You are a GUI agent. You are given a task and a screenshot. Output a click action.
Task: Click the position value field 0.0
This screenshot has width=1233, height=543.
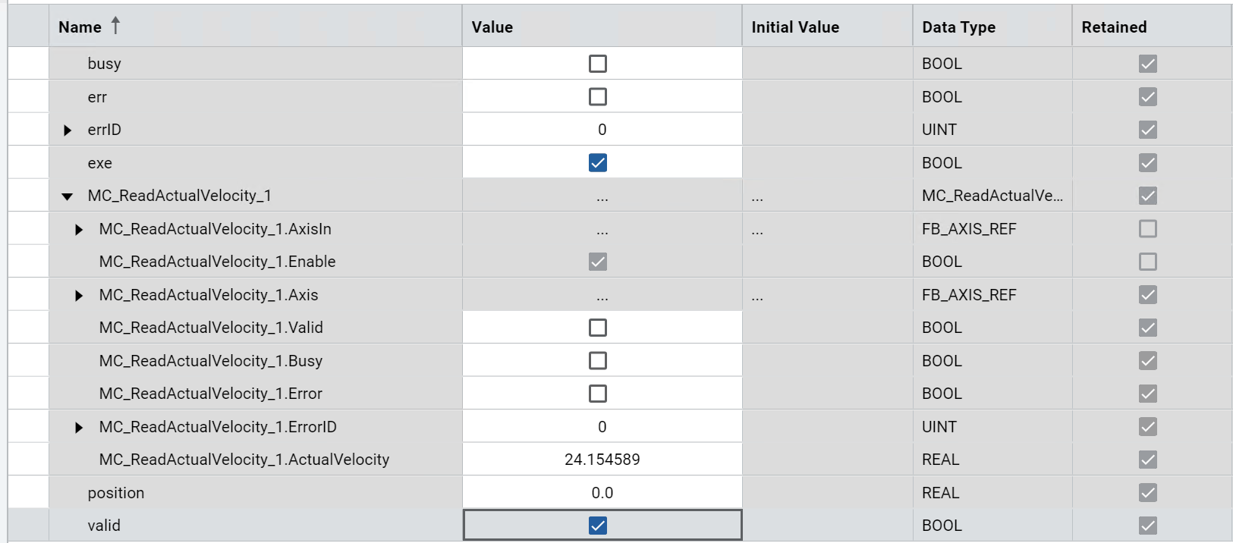602,493
